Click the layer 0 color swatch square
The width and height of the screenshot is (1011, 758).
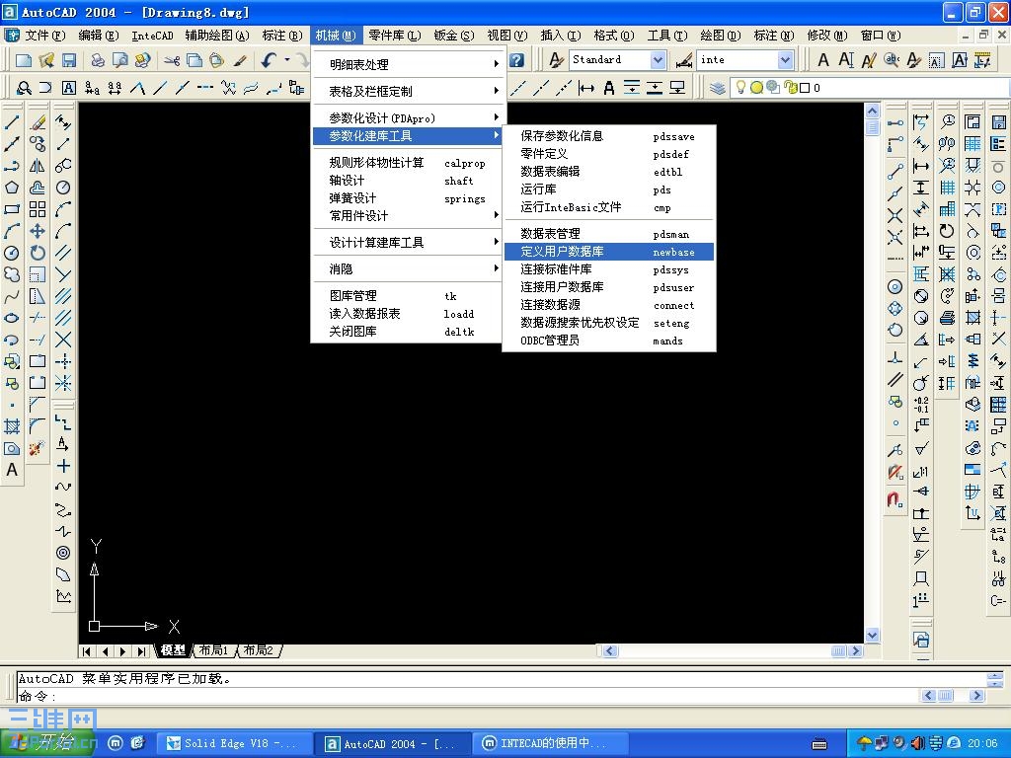point(805,88)
